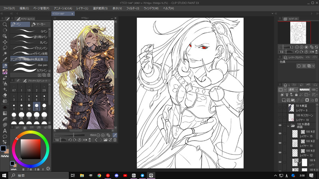
Task: Show hidden レイヤー 10
Action: 280,118
